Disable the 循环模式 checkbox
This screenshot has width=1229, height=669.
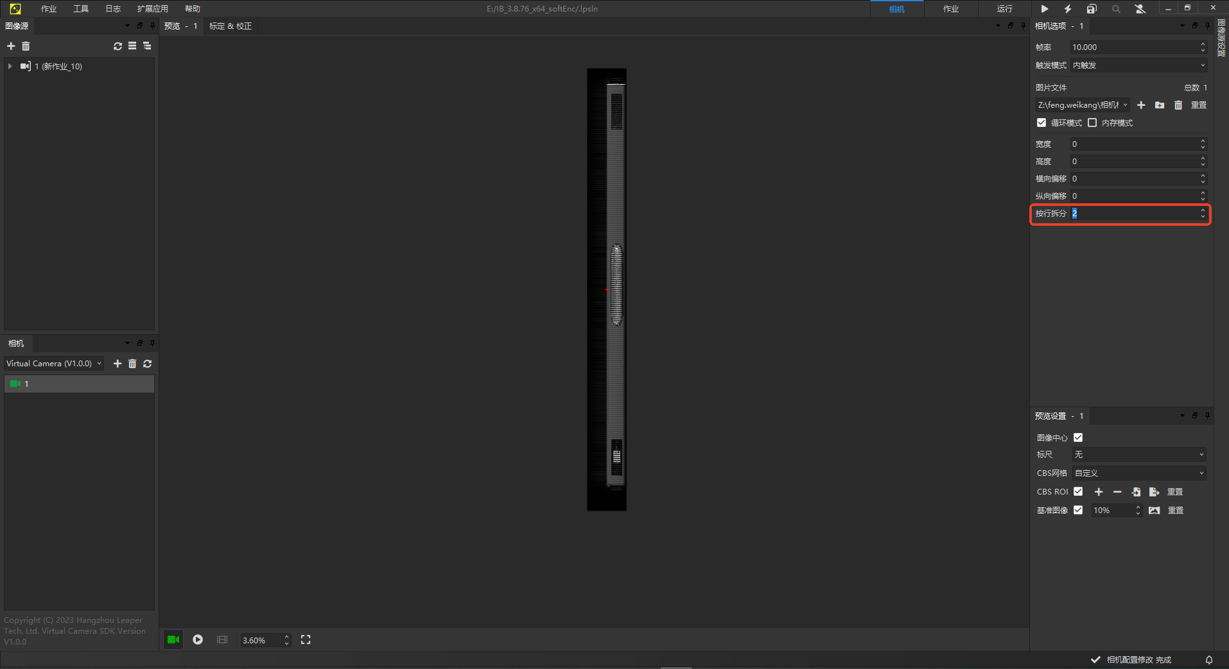[x=1042, y=123]
